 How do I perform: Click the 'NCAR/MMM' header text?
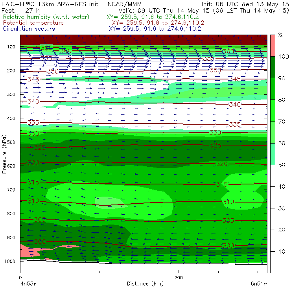125,4
